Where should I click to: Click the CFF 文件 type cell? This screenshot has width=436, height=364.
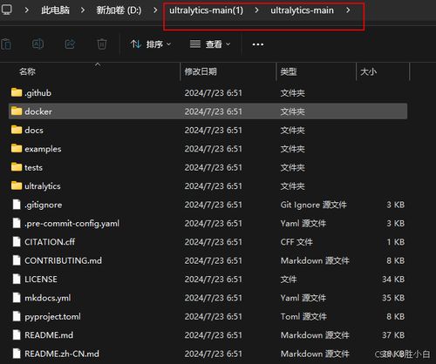(x=296, y=242)
